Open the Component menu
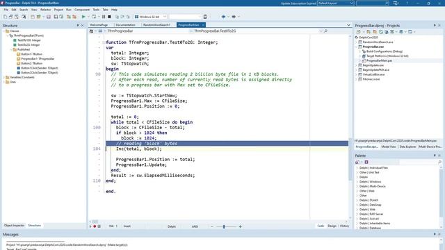This screenshot has height=250, width=445. pyautogui.click(x=82, y=10)
